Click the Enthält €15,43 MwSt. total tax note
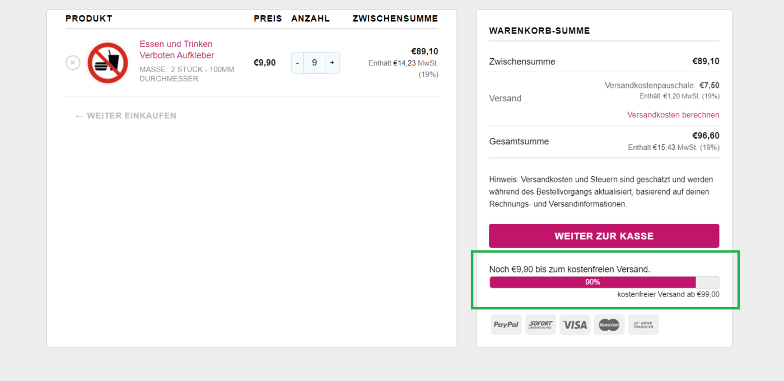This screenshot has width=784, height=381. coord(674,147)
